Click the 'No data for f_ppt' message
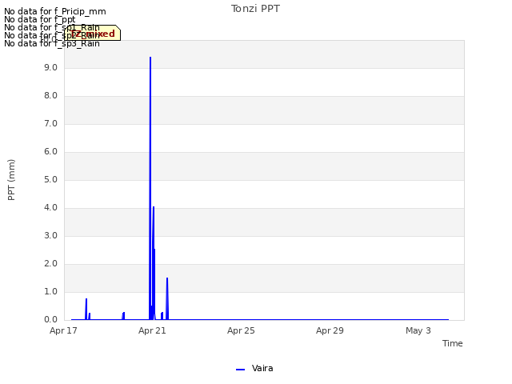The width and height of the screenshot is (512, 384). (x=39, y=19)
